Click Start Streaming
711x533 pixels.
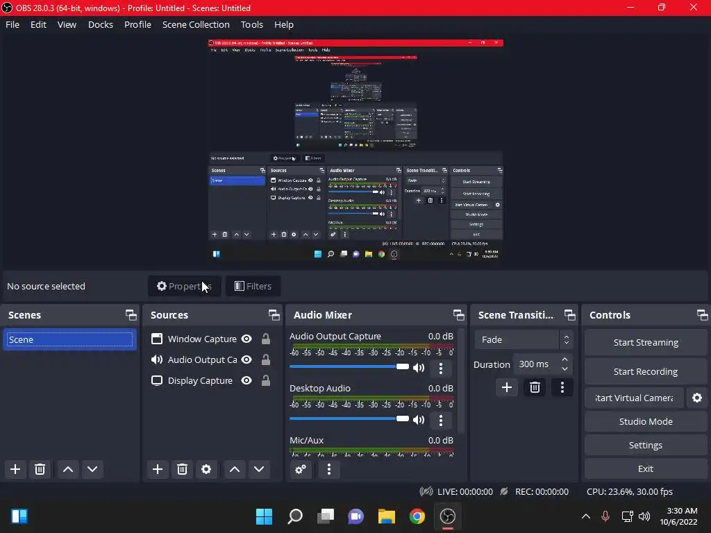tap(646, 343)
